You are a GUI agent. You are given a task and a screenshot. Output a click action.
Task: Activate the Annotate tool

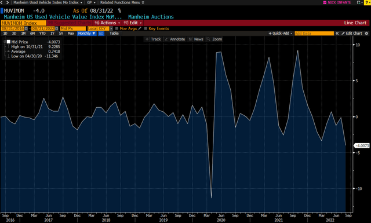(174, 39)
